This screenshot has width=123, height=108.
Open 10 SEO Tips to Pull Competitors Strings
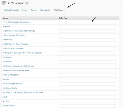[19, 31]
